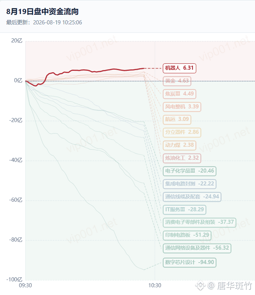Click the 09:30 time axis marker
This screenshot has height=295, width=255.
[x=25, y=285]
